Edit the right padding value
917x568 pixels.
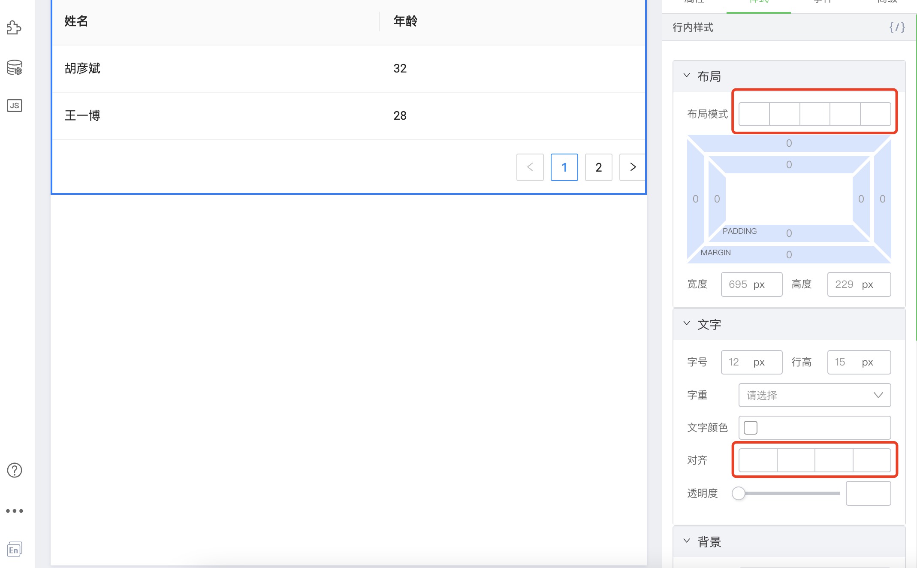tap(861, 199)
